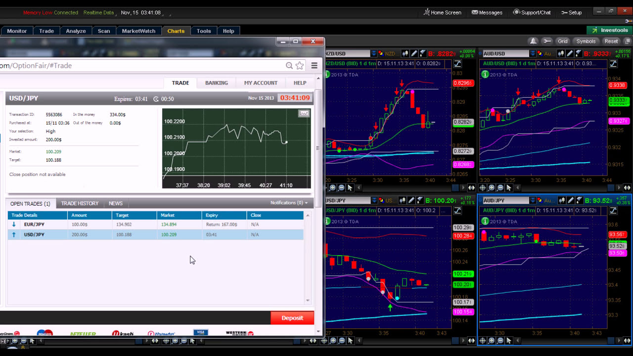Click the search magnifier in address bar
This screenshot has width=633, height=356.
pos(289,65)
